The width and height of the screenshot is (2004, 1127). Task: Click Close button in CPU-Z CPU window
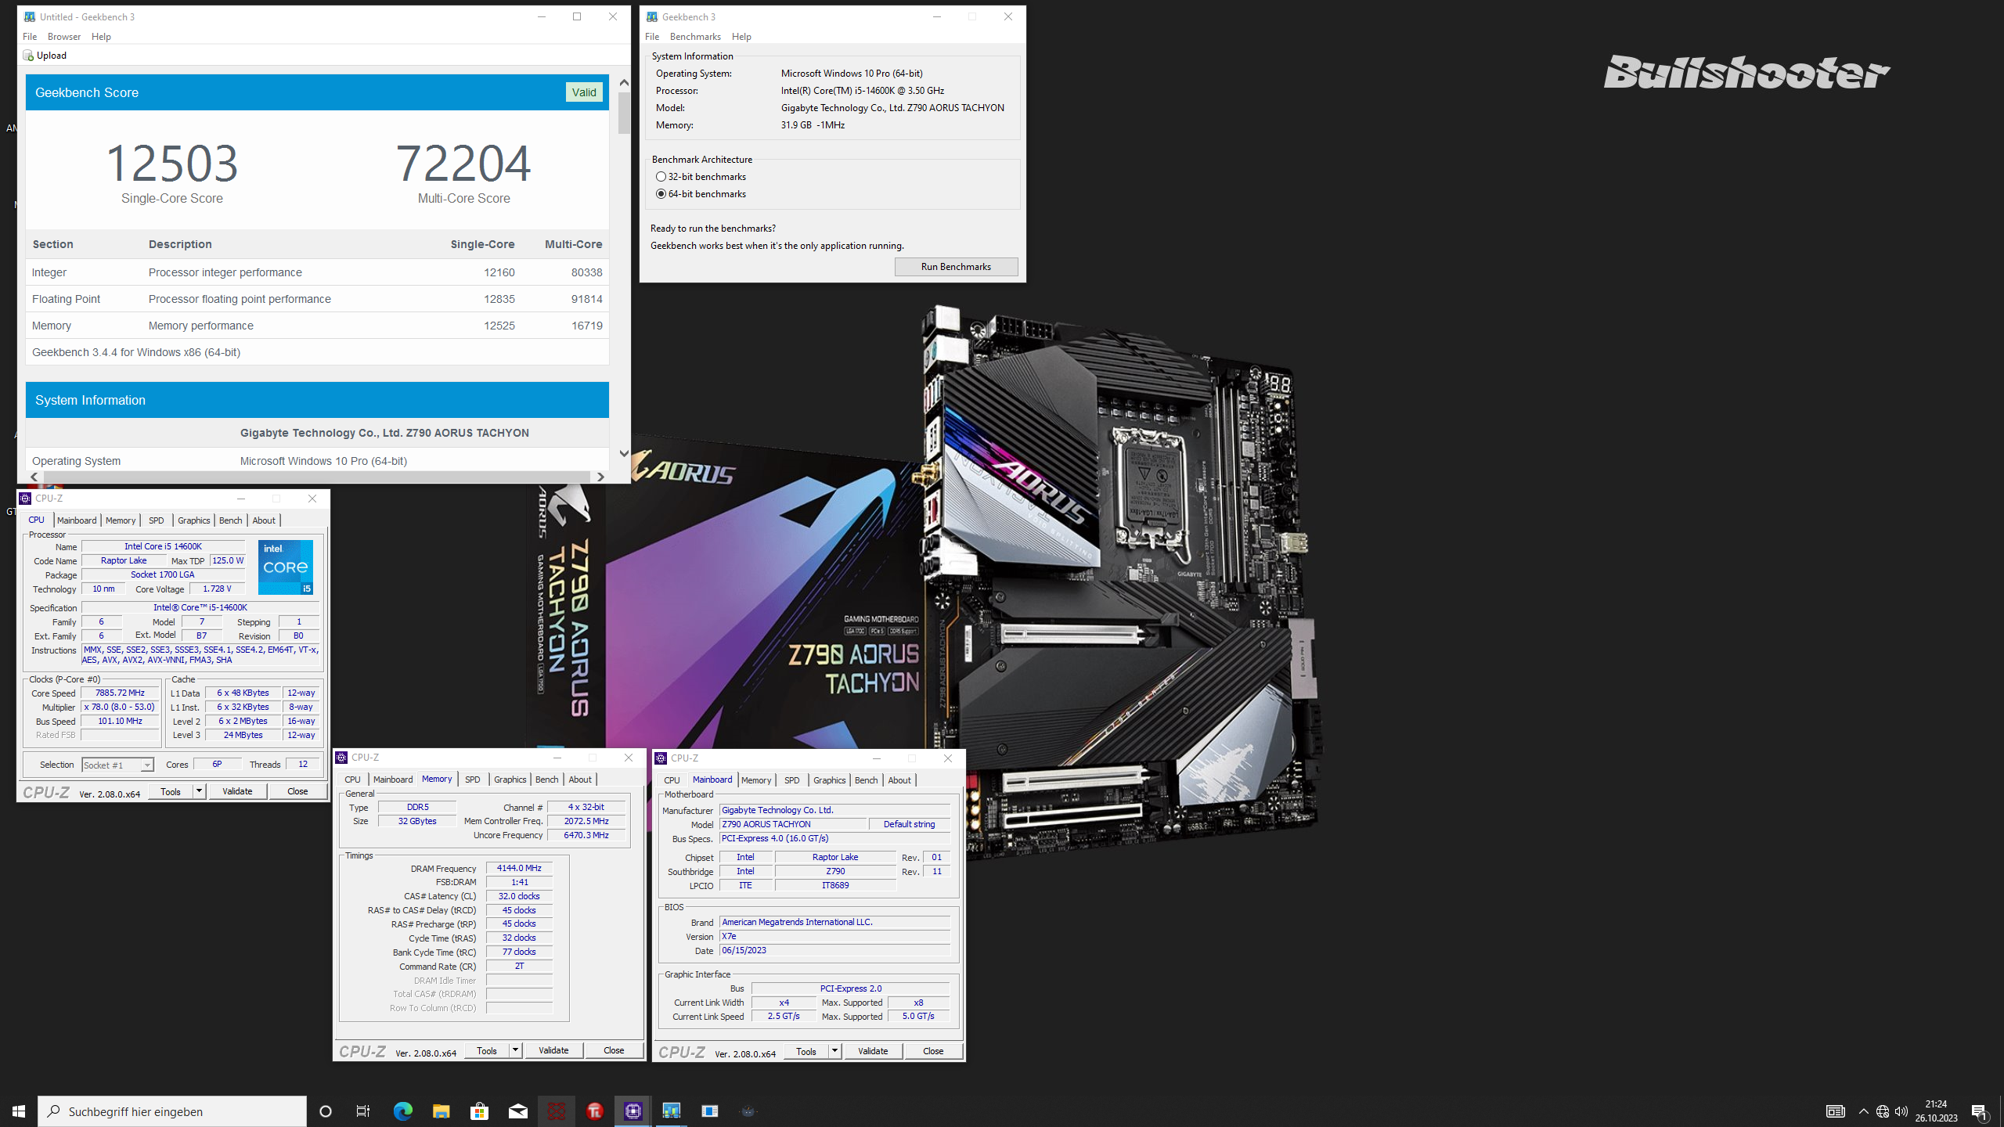[297, 791]
